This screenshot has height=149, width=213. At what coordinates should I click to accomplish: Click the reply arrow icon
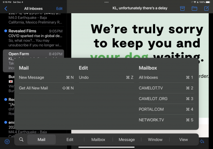point(202,142)
